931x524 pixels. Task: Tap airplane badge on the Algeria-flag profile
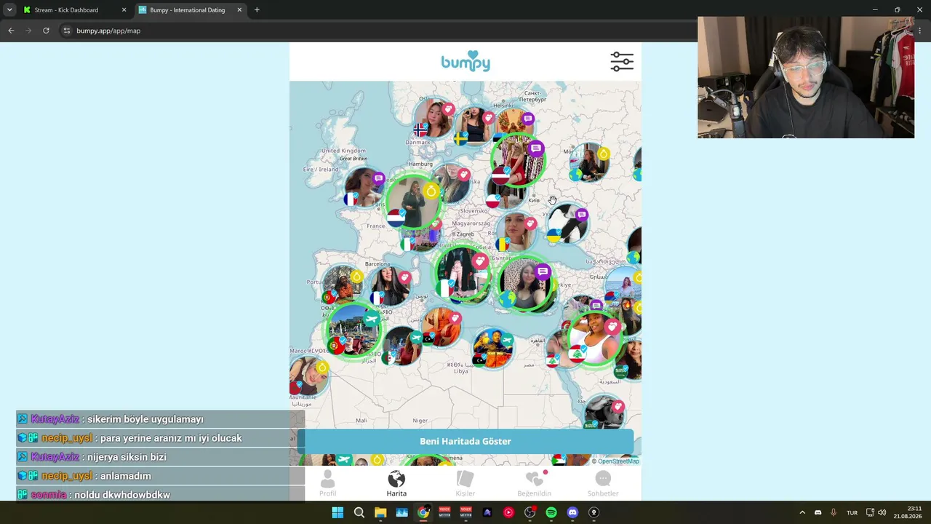point(416,338)
